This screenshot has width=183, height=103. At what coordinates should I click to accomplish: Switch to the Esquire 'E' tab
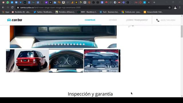pos(85,2)
